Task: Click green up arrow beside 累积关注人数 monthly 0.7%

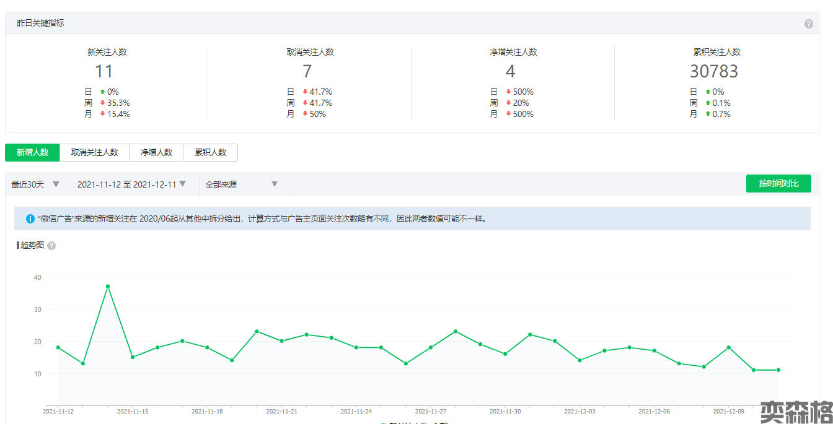Action: pos(708,114)
